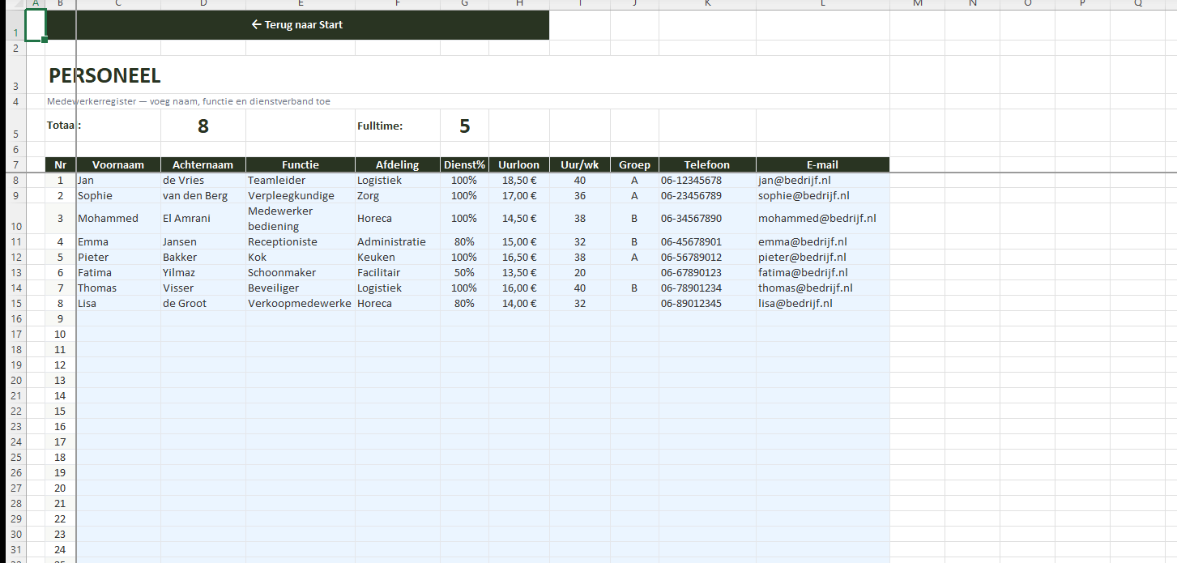Select the row 10 header
Viewport: 1177px width, 563px height.
point(13,219)
